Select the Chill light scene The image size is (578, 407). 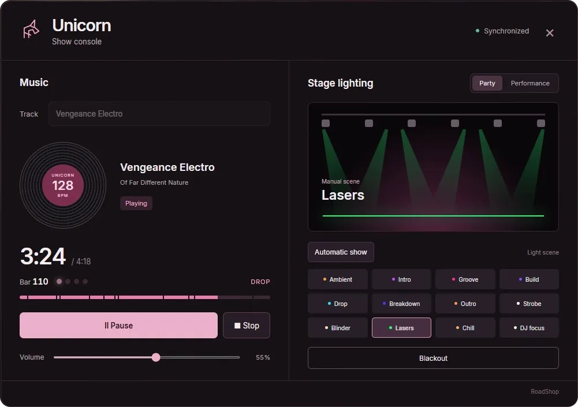click(x=465, y=328)
